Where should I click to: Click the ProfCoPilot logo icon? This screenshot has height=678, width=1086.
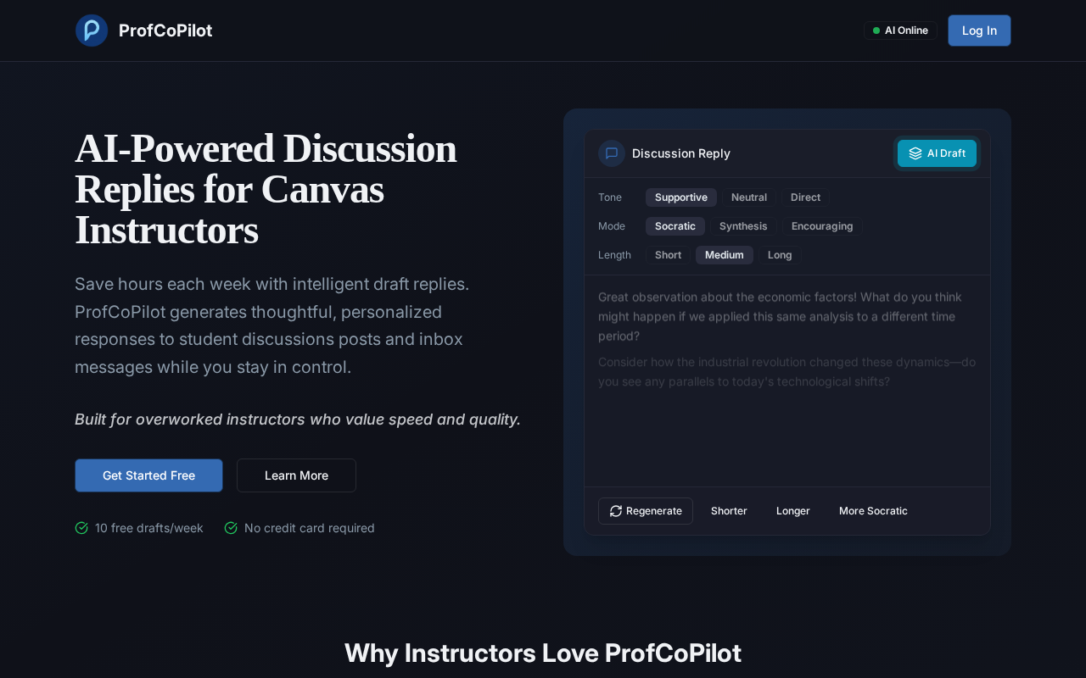(x=92, y=31)
